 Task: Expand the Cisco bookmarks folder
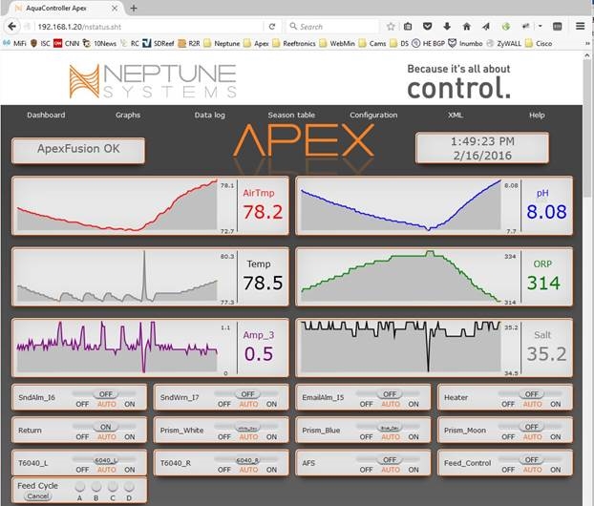539,43
